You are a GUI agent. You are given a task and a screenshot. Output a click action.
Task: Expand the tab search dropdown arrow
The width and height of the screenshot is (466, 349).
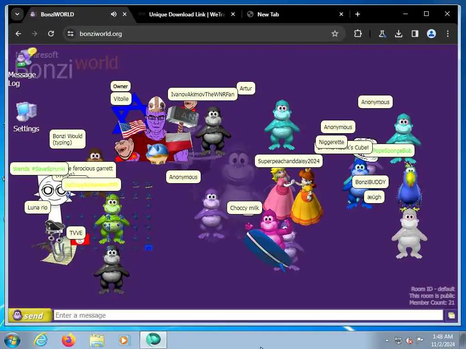click(17, 14)
